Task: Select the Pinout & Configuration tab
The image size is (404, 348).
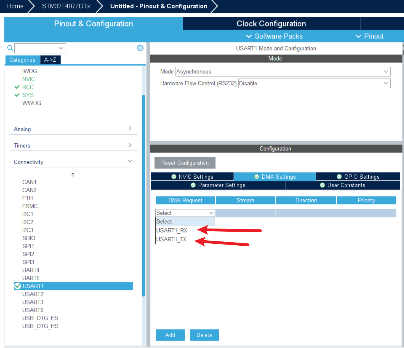Action: pyautogui.click(x=93, y=24)
